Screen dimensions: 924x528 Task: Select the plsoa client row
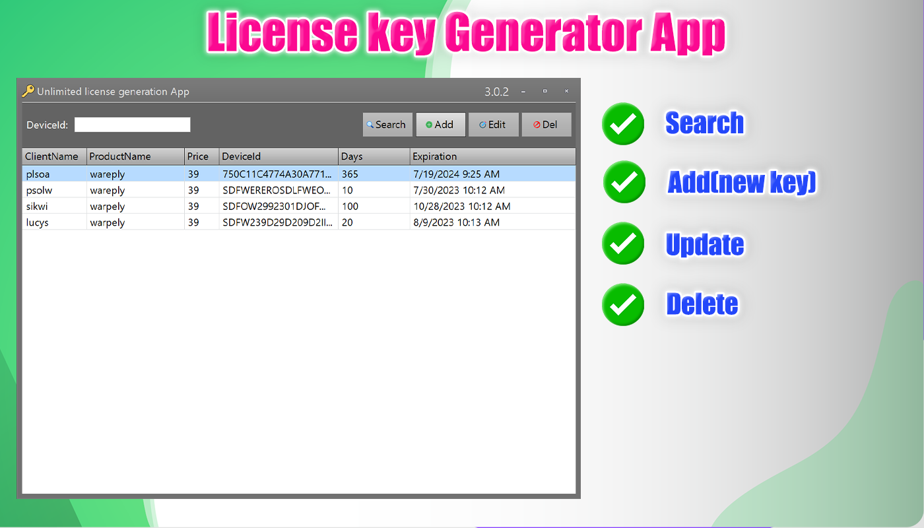click(37, 174)
